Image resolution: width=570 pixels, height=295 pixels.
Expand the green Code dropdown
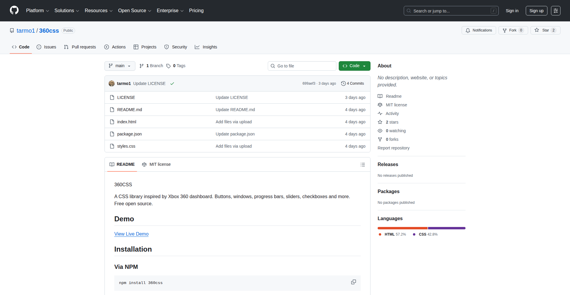[354, 66]
